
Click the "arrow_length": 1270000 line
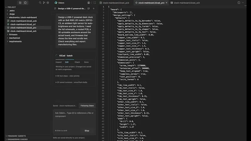(x=133, y=65)
